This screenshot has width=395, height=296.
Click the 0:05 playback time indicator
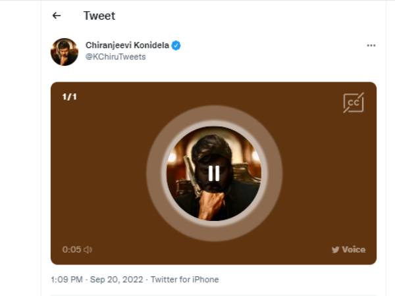pyautogui.click(x=72, y=250)
